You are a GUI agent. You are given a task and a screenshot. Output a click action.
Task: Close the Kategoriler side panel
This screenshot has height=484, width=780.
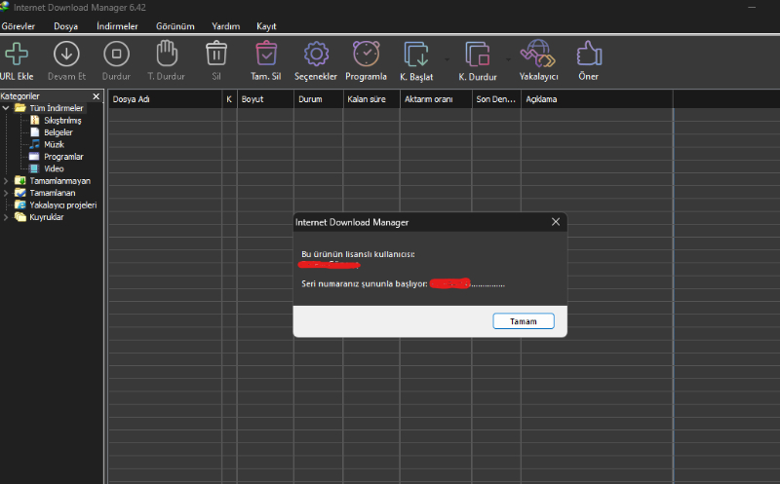click(x=96, y=96)
